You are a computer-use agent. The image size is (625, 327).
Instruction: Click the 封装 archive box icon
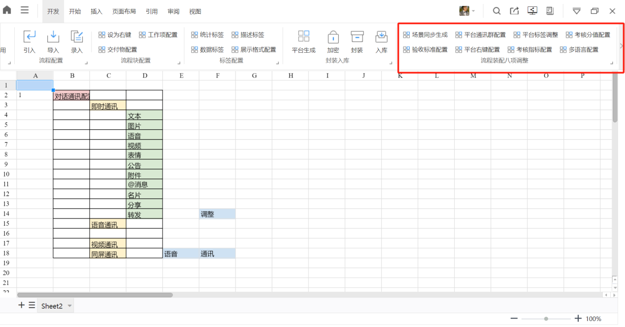[x=357, y=36]
